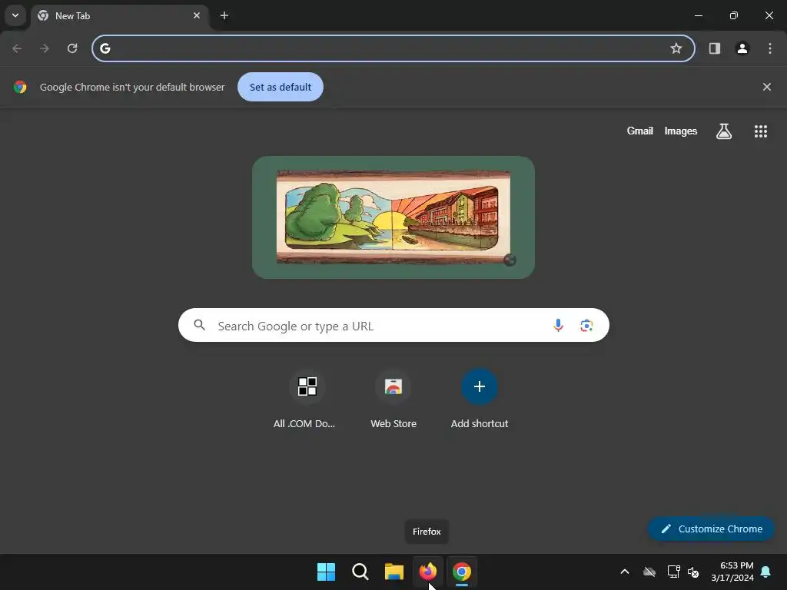Click the Chrome logo in the infobar
This screenshot has height=590, width=787.
tap(20, 87)
